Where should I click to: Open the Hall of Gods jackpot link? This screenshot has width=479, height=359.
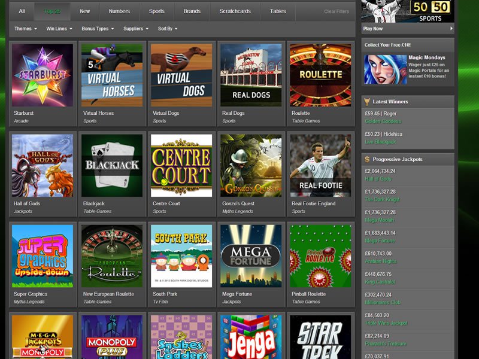(x=378, y=180)
